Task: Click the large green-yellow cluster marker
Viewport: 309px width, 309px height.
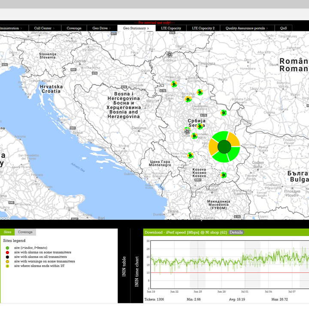Action: pos(225,147)
